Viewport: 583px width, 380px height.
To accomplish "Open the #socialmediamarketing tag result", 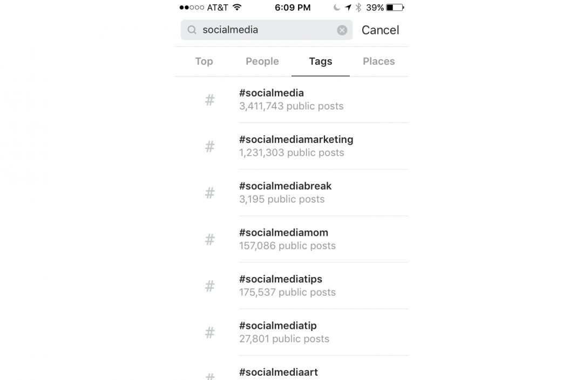I will click(296, 146).
